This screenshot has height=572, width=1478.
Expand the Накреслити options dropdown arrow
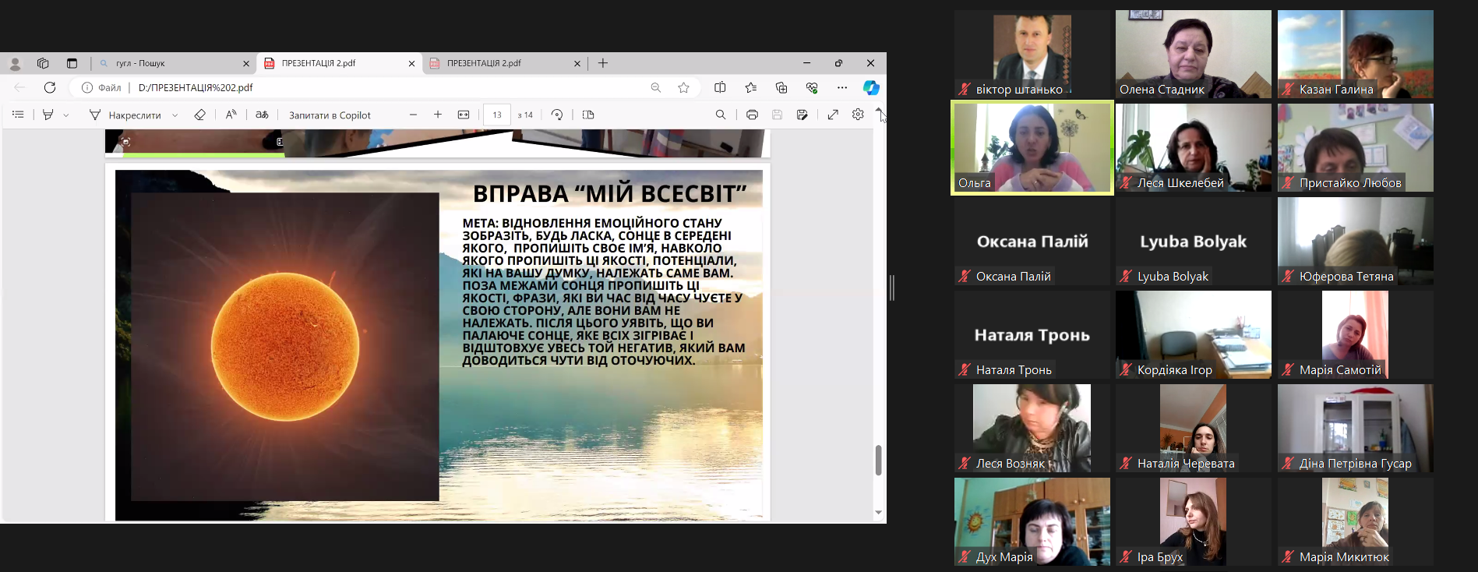pyautogui.click(x=175, y=115)
